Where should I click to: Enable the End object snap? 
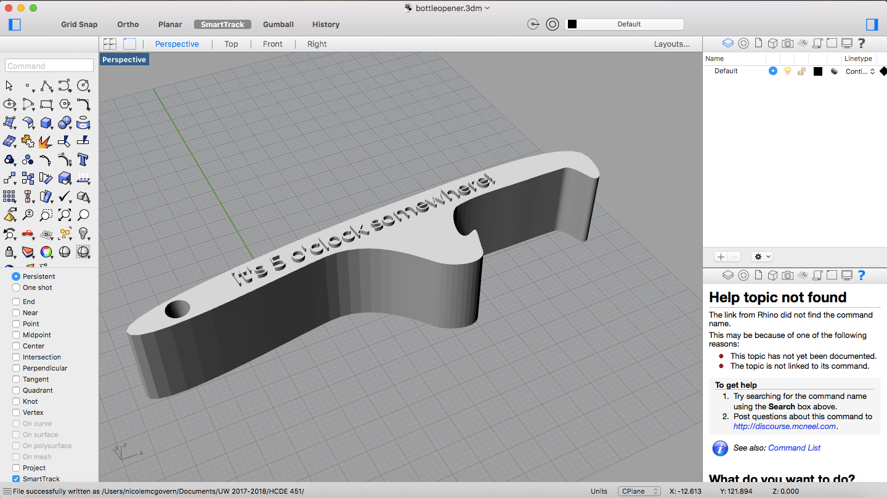coord(16,302)
